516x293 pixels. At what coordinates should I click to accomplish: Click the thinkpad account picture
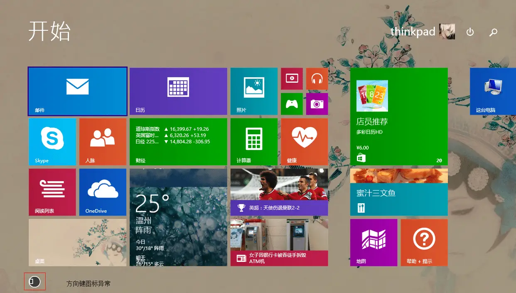pyautogui.click(x=447, y=32)
